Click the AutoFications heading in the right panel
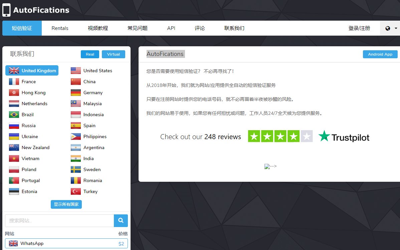This screenshot has height=250, width=400. [165, 54]
